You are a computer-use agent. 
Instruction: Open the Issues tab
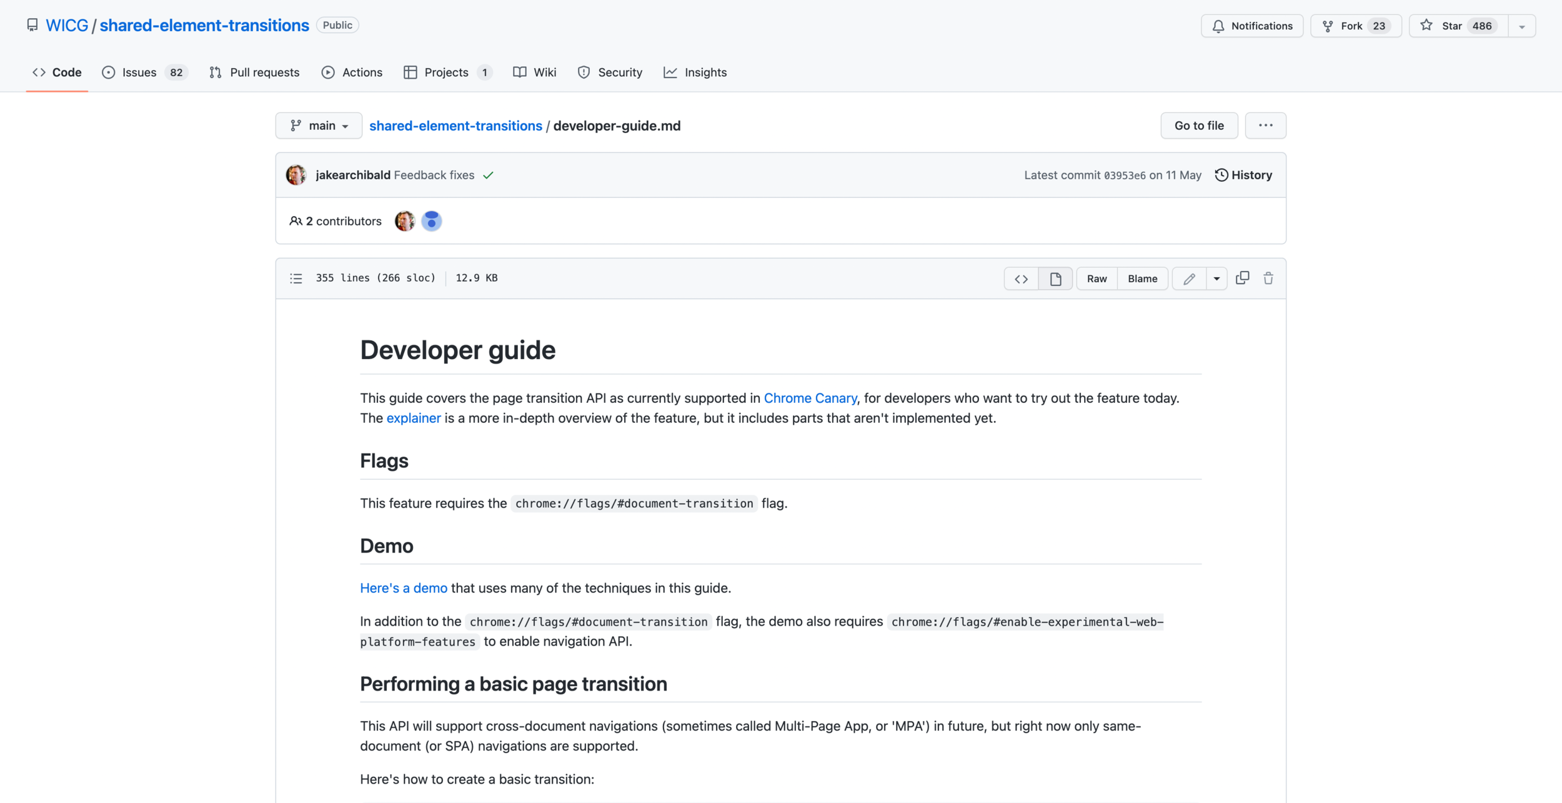coord(144,72)
